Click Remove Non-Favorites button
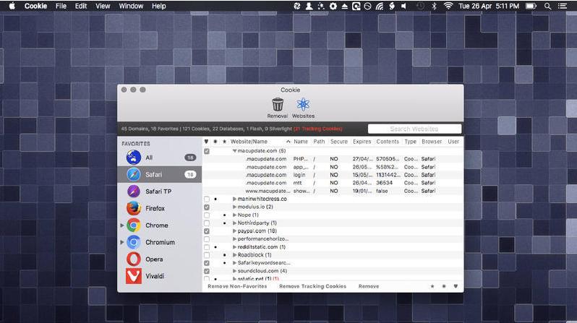The image size is (577, 323). point(237,286)
